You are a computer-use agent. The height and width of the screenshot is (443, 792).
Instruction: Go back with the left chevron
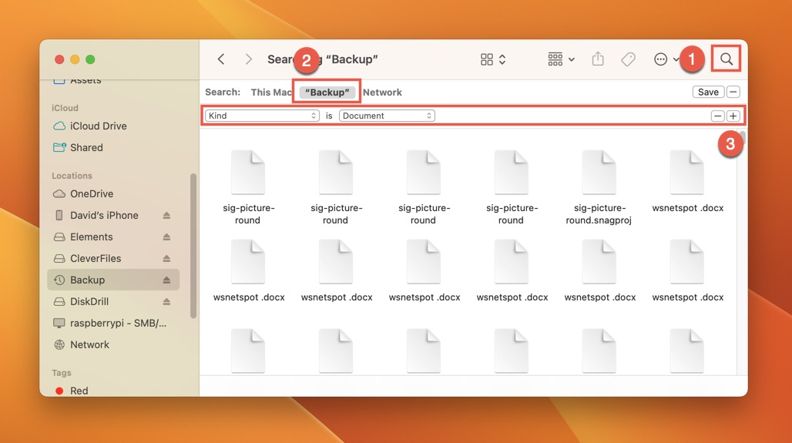click(221, 59)
